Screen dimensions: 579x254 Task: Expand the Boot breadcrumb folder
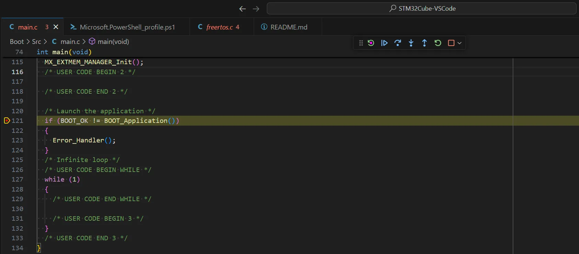click(x=16, y=42)
